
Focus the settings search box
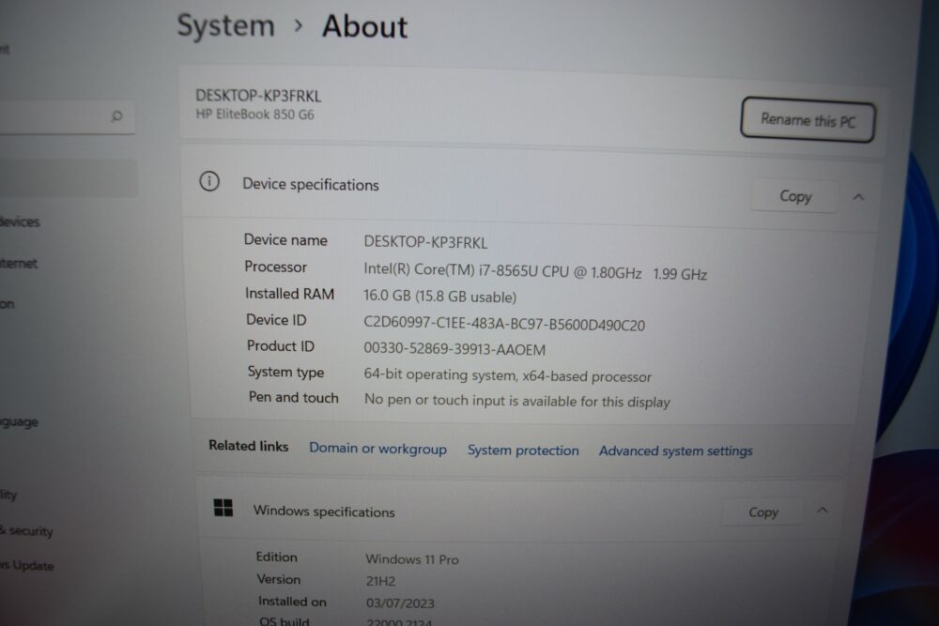[x=67, y=116]
